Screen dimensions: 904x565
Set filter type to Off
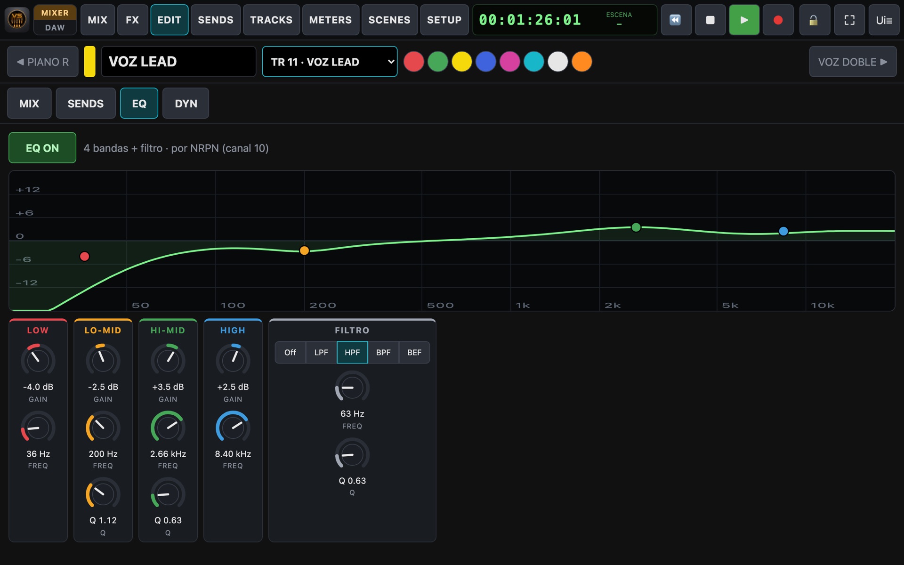click(290, 352)
